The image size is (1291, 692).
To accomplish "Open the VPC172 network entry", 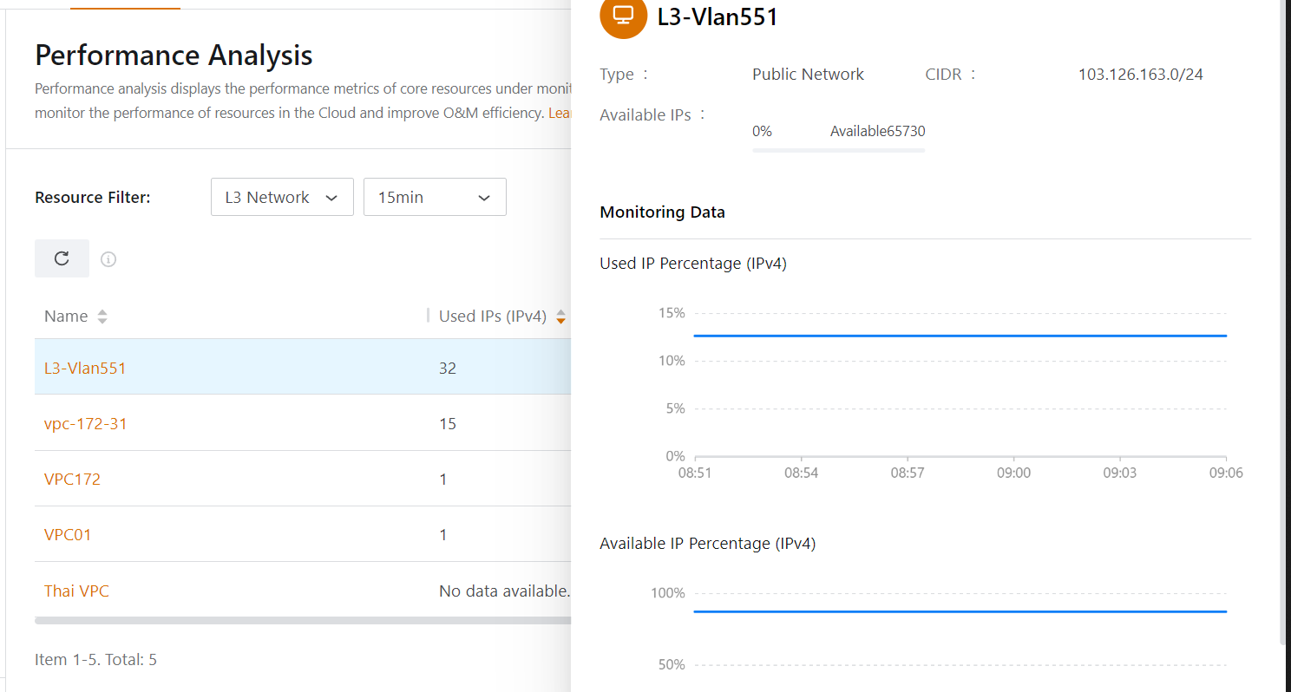I will pos(72,479).
